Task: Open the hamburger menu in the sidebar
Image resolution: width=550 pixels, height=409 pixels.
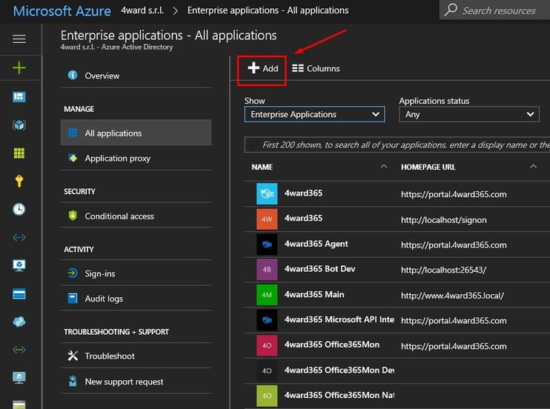Action: pyautogui.click(x=19, y=39)
